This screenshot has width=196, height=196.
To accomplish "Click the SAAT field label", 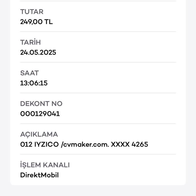I will tap(29, 73).
